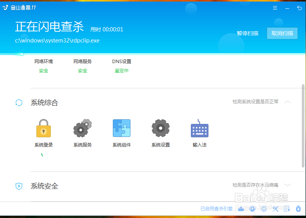
Task: Click the 系统综合 section title
Action: 44,102
